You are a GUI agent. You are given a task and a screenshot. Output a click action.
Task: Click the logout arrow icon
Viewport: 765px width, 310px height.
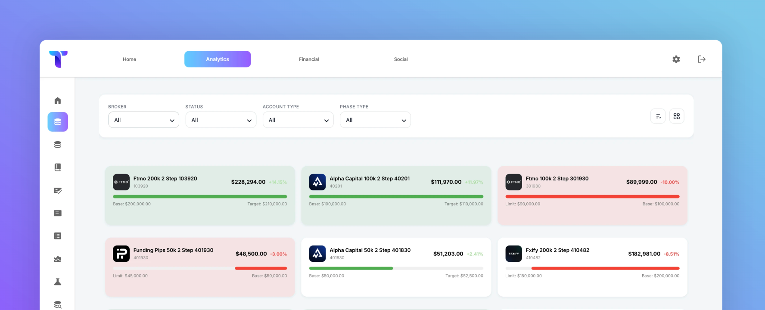pyautogui.click(x=702, y=59)
